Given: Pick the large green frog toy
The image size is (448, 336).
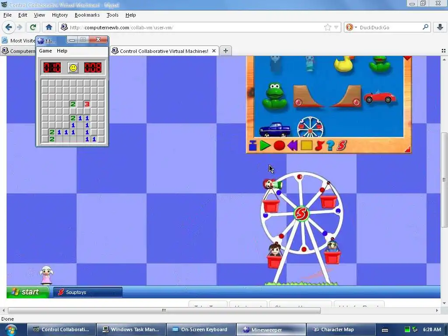Looking at the screenshot, I should pyautogui.click(x=275, y=96).
